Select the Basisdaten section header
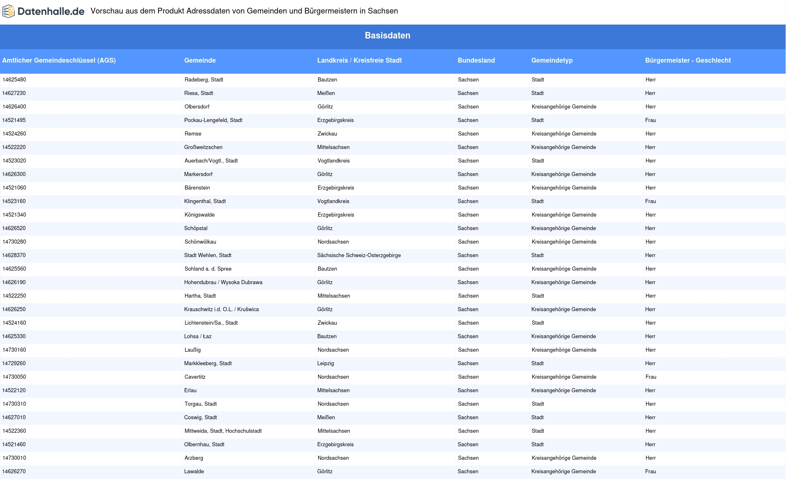 coord(387,36)
